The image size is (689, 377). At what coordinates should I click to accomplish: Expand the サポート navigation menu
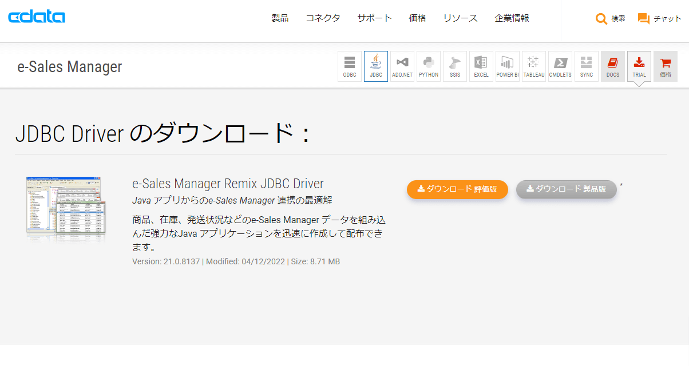pos(374,18)
